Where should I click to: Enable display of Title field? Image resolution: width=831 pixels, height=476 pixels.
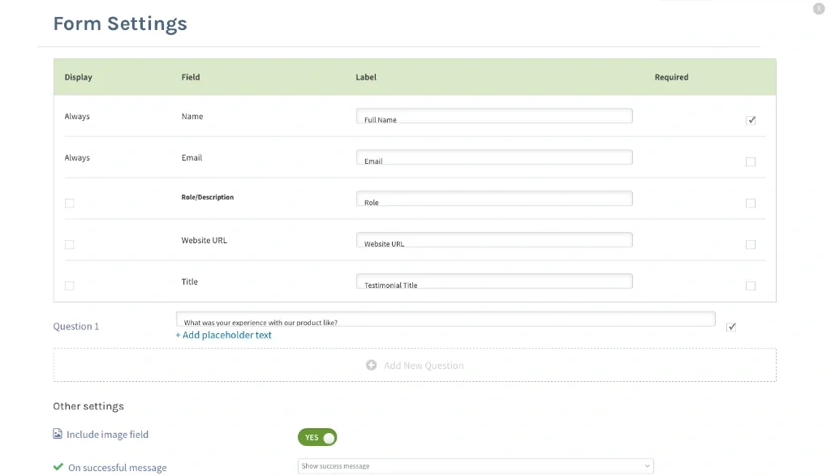pyautogui.click(x=69, y=286)
